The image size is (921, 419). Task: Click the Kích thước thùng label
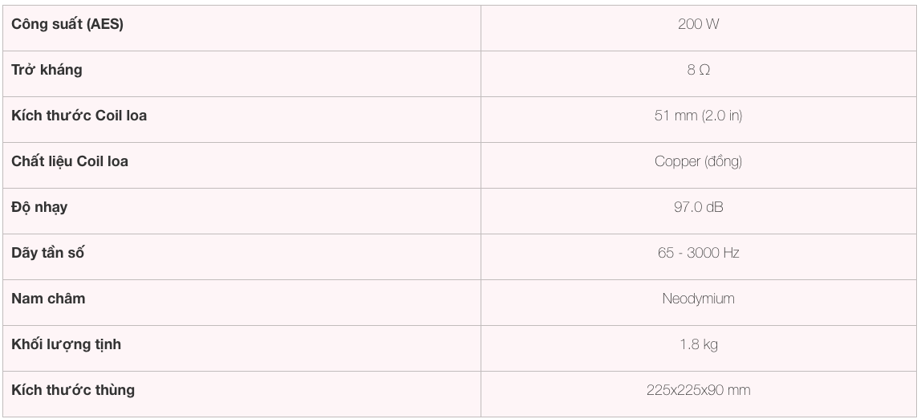(x=73, y=390)
